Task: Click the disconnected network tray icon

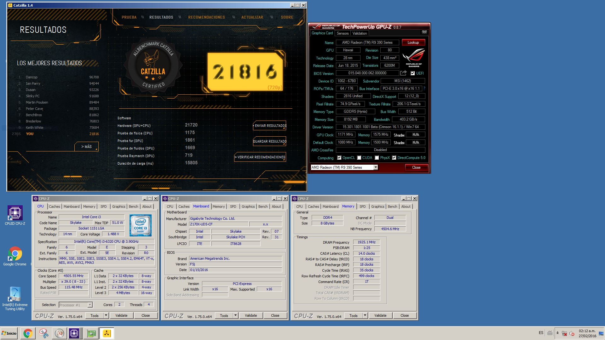Action: point(564,333)
